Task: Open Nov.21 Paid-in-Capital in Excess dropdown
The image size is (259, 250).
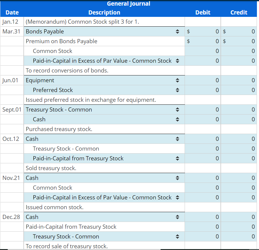Action: 104,197
